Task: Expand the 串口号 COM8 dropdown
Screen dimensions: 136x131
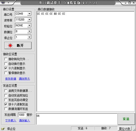Action: point(29,14)
